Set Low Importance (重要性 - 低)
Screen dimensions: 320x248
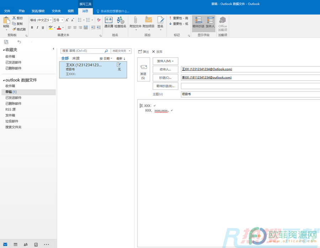tap(179, 24)
